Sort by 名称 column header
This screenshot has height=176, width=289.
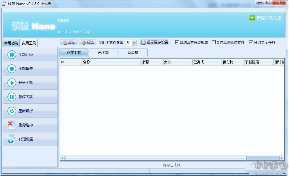click(x=111, y=62)
